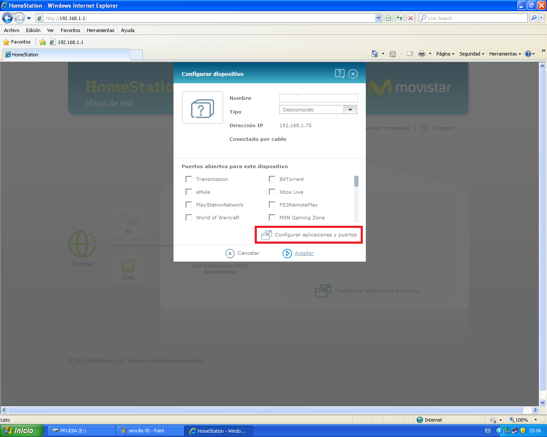This screenshot has width=547, height=437.
Task: Tick the World of Warcraft checkbox
Action: click(x=188, y=218)
